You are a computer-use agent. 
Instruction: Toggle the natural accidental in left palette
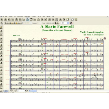[x=1, y=77]
